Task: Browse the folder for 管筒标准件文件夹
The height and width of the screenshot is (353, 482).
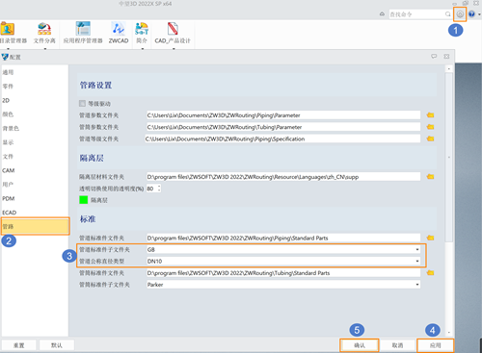Action: pos(430,273)
